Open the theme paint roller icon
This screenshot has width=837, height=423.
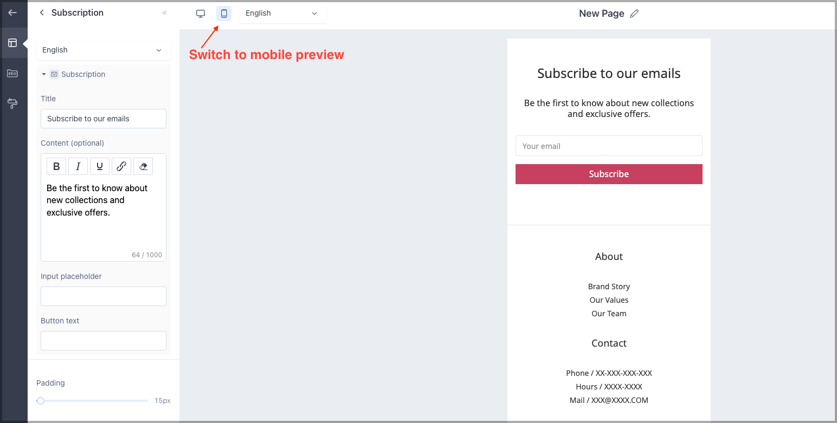12,103
